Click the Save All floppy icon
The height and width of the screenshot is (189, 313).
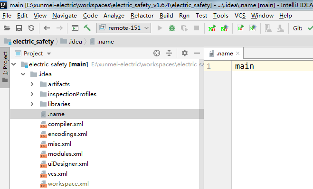point(19,28)
